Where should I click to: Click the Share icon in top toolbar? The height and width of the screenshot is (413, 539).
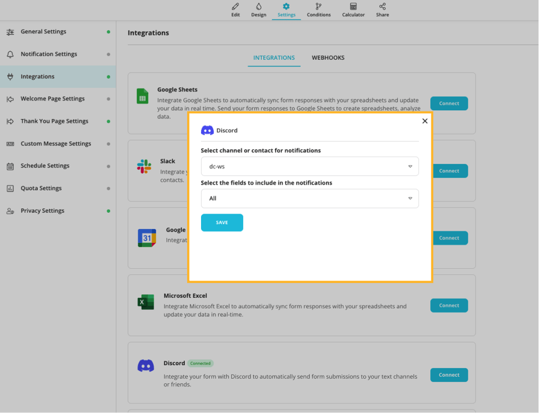(x=382, y=6)
